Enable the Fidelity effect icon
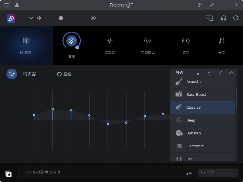 110,41
